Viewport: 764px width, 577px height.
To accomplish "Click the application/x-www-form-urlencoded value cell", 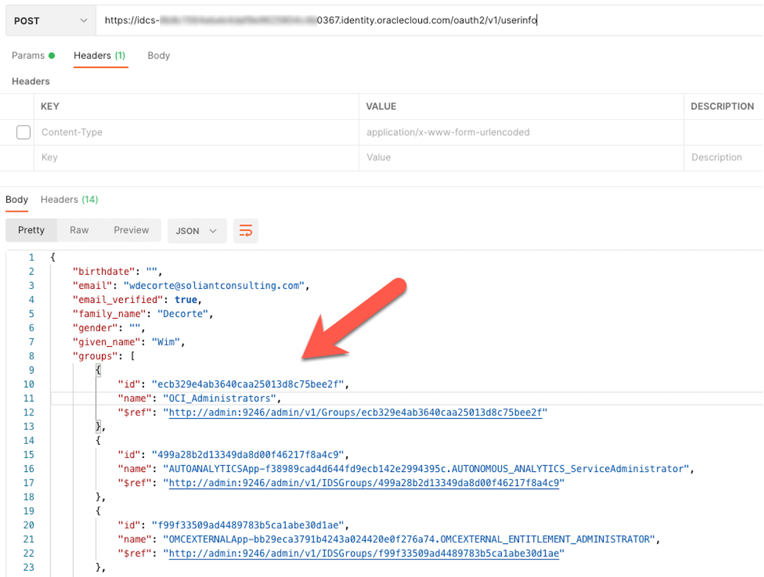I will [448, 132].
